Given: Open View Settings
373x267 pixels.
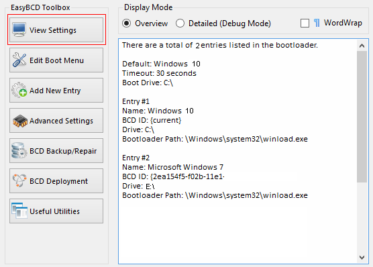Looking at the screenshot, I should pos(56,30).
